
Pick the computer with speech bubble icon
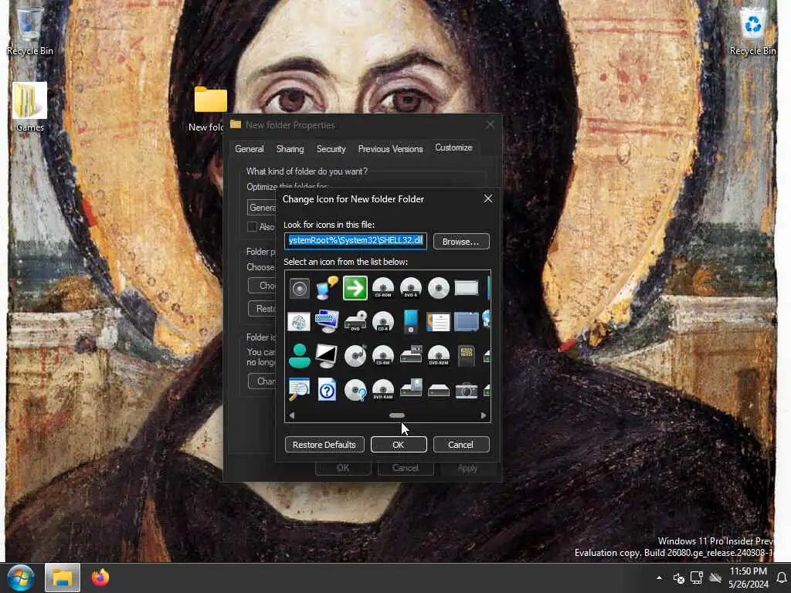click(x=327, y=288)
